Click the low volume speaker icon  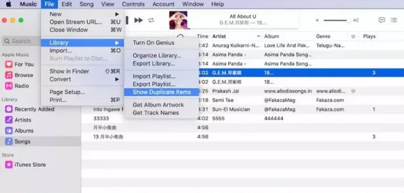[x=317, y=20]
